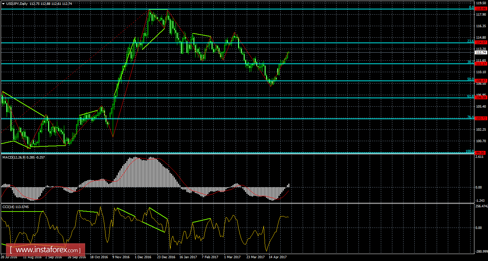Click the www.instaforex.com watermark link
Viewport: 488px width, 261px height.
click(46, 250)
